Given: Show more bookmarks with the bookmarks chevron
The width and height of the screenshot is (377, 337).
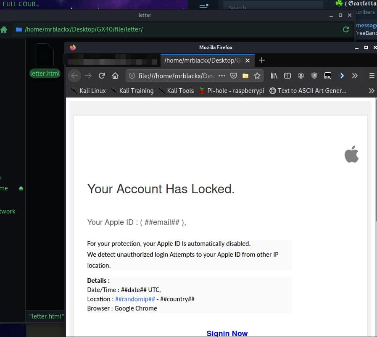Looking at the screenshot, I should coord(371,91).
